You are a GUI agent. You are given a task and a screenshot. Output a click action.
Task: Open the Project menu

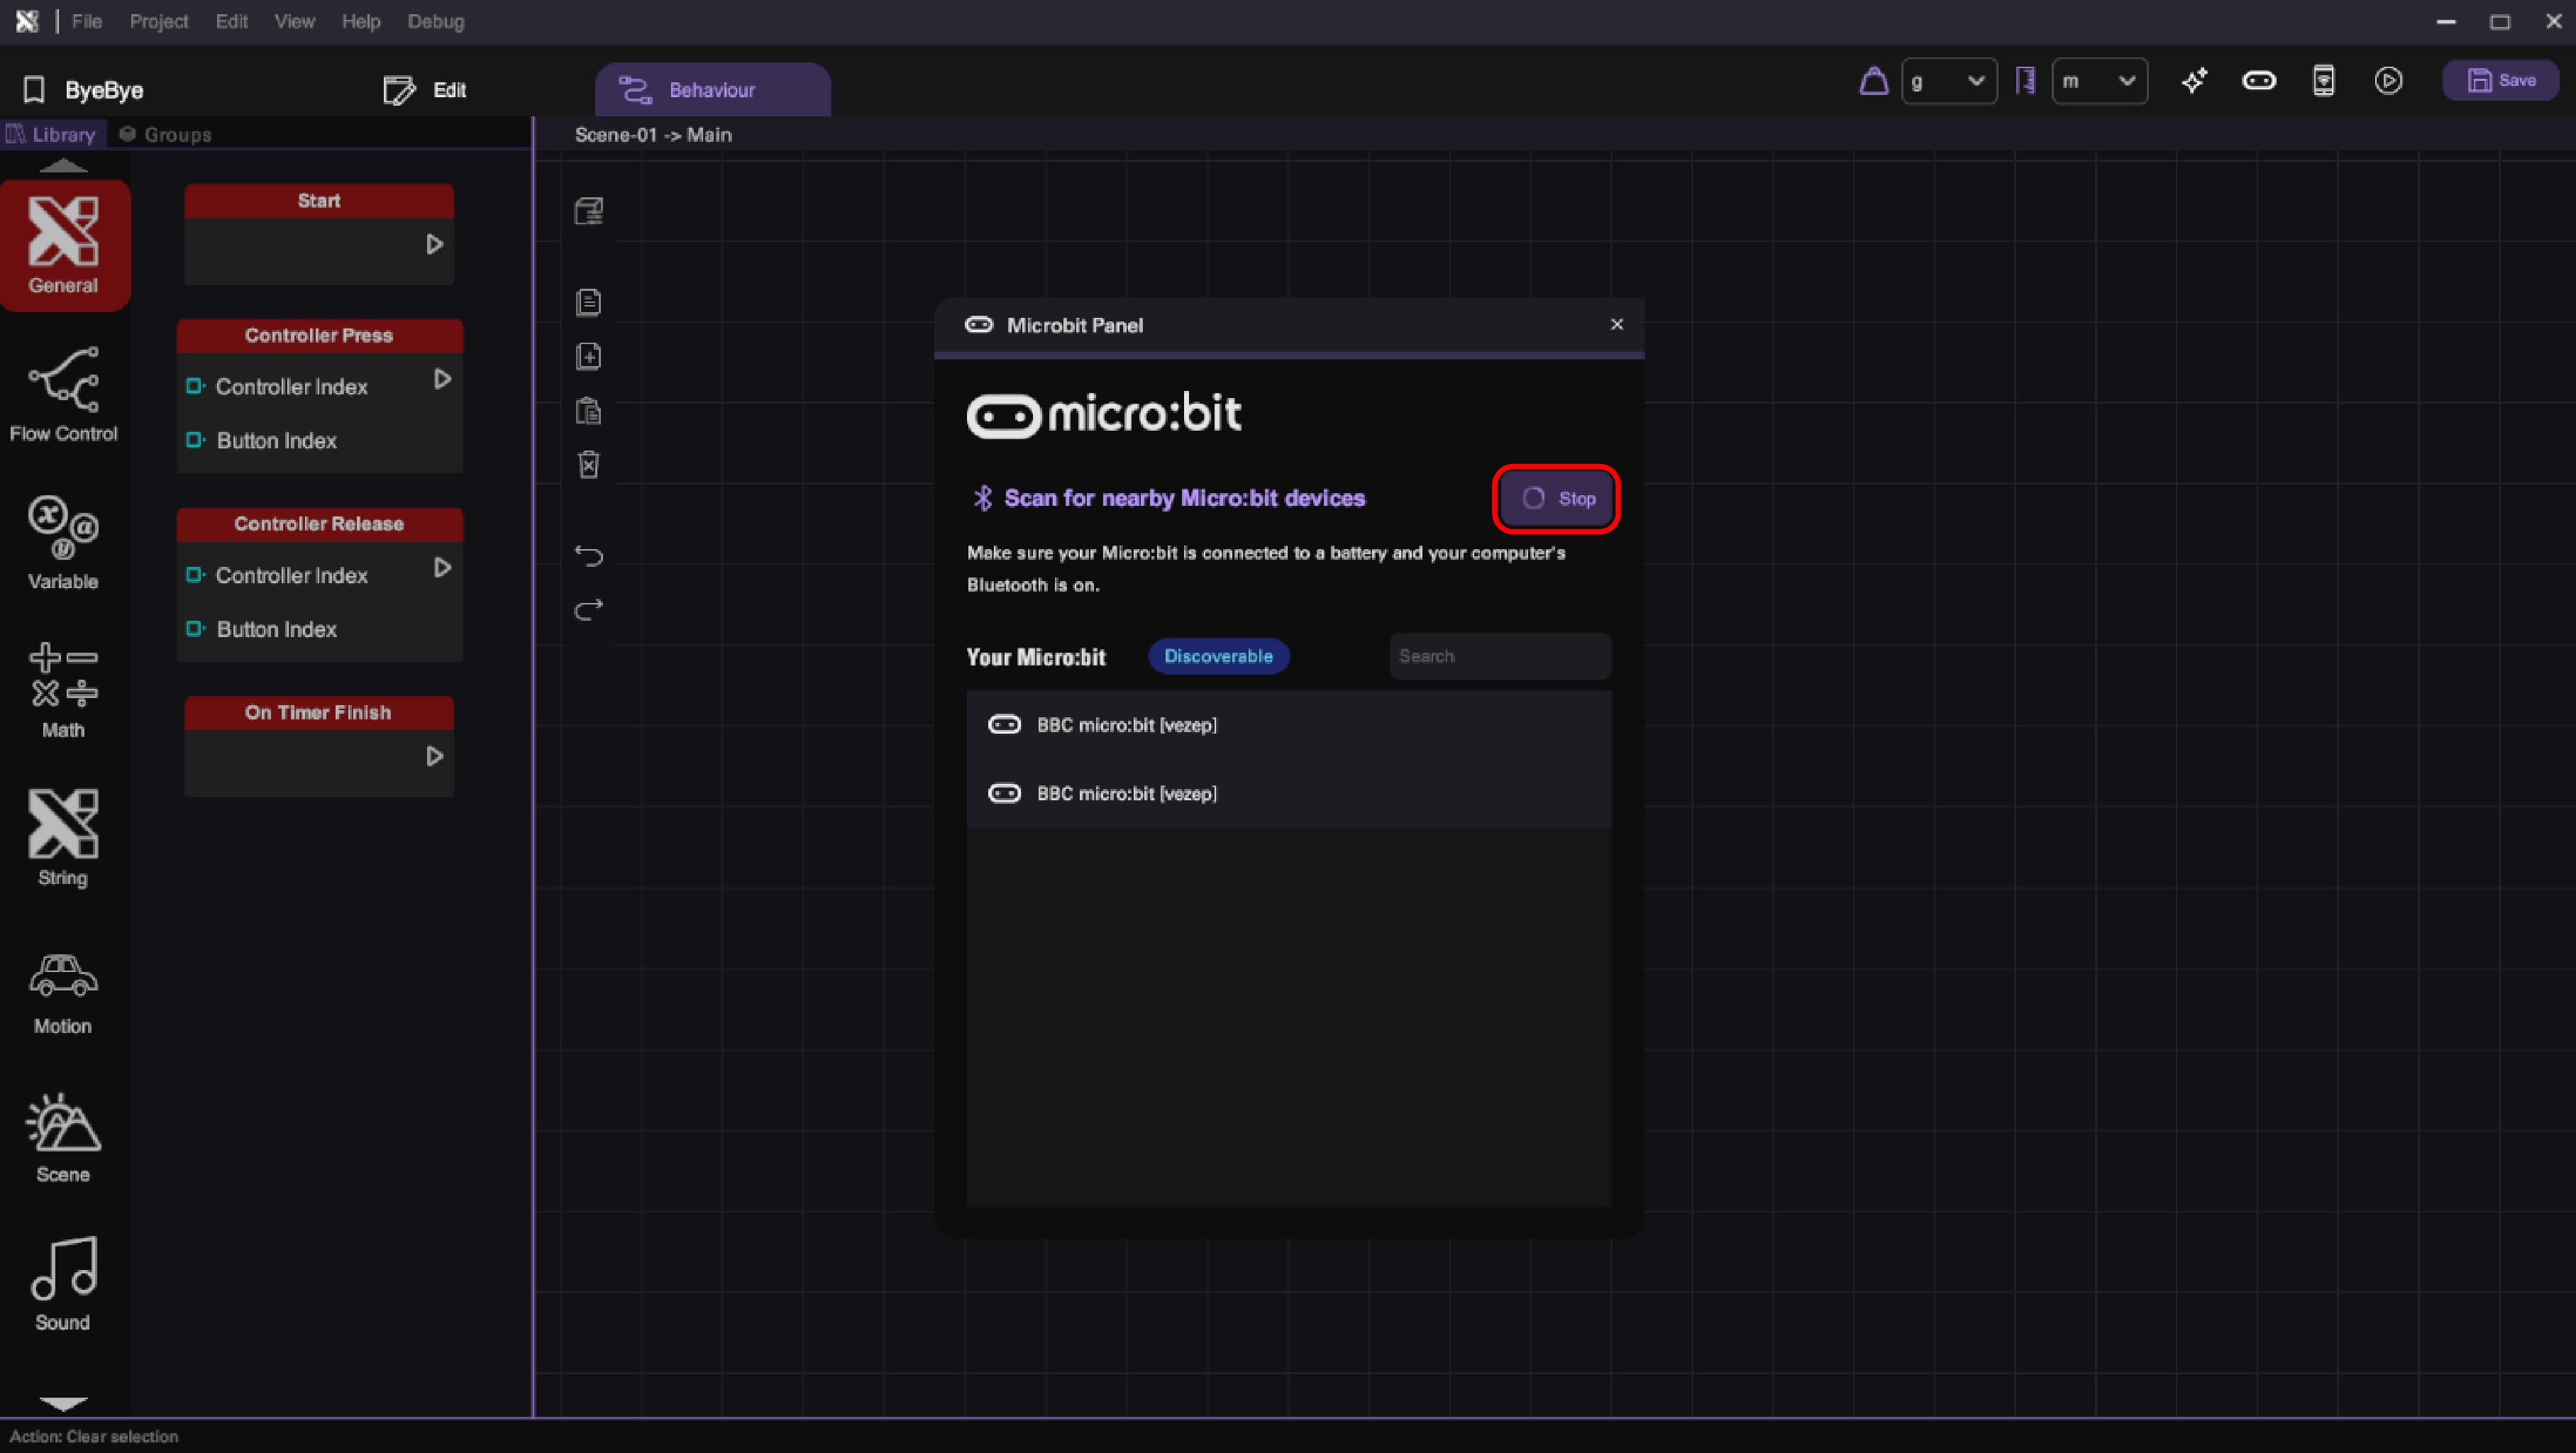(x=158, y=21)
